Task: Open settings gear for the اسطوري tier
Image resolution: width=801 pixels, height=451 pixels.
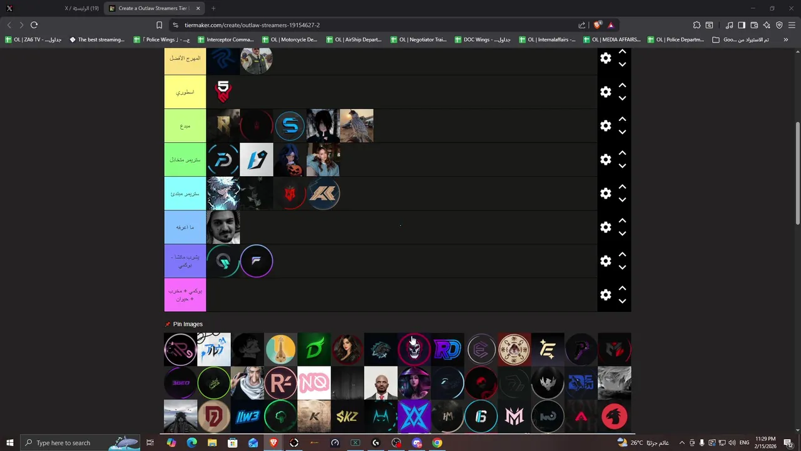Action: pyautogui.click(x=606, y=91)
